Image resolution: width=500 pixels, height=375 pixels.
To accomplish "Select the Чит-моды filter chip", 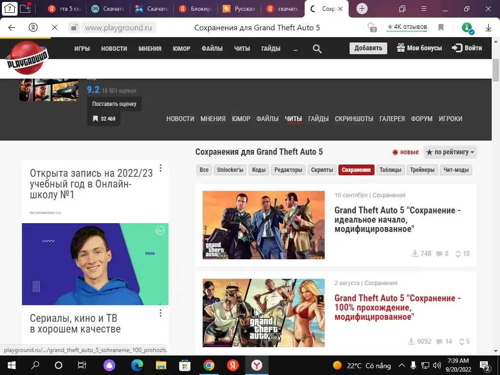I will point(456,170).
